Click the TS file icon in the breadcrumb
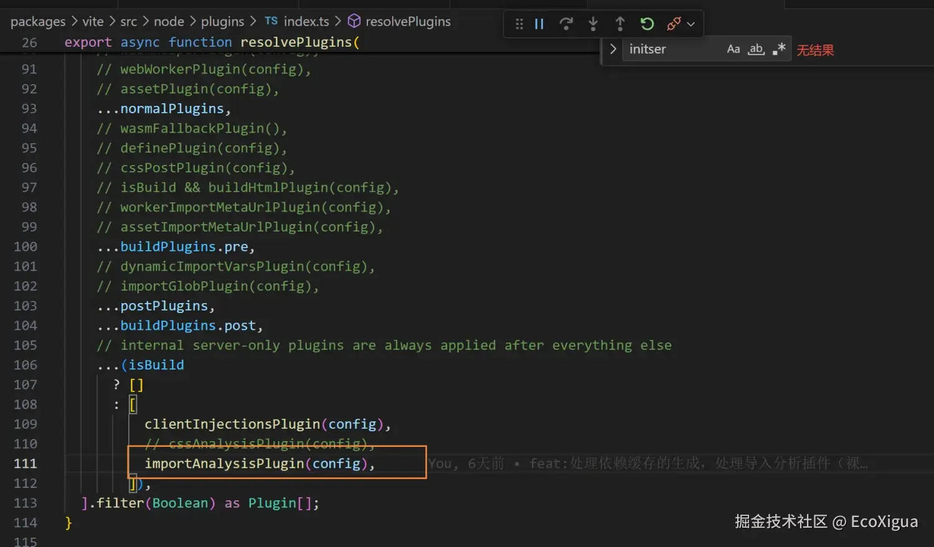Image resolution: width=934 pixels, height=547 pixels. [271, 21]
